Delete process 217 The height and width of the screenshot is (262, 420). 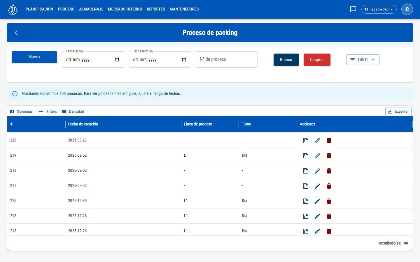(x=329, y=186)
